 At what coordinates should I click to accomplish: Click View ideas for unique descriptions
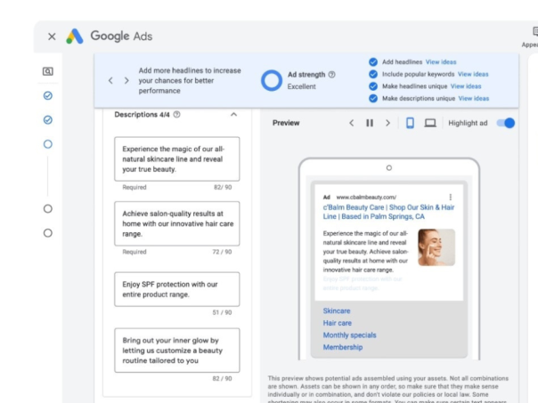pyautogui.click(x=473, y=99)
